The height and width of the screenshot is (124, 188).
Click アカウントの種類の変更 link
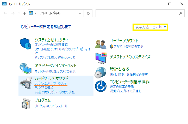[x=129, y=47]
